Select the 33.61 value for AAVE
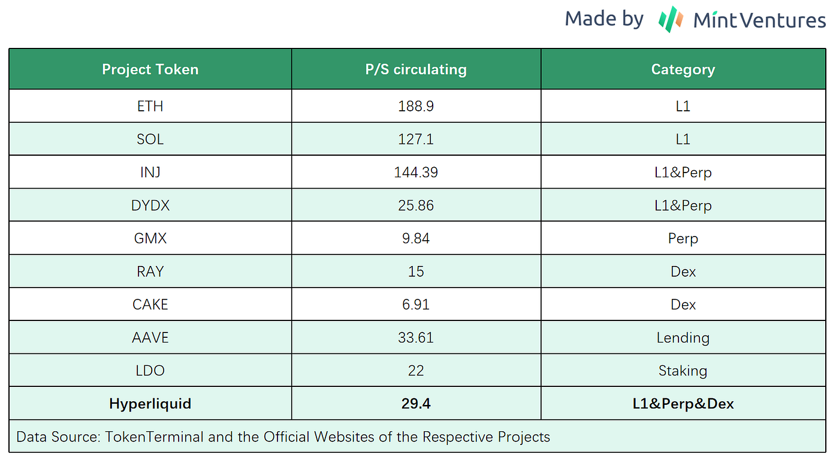This screenshot has height=457, width=839. (x=417, y=338)
